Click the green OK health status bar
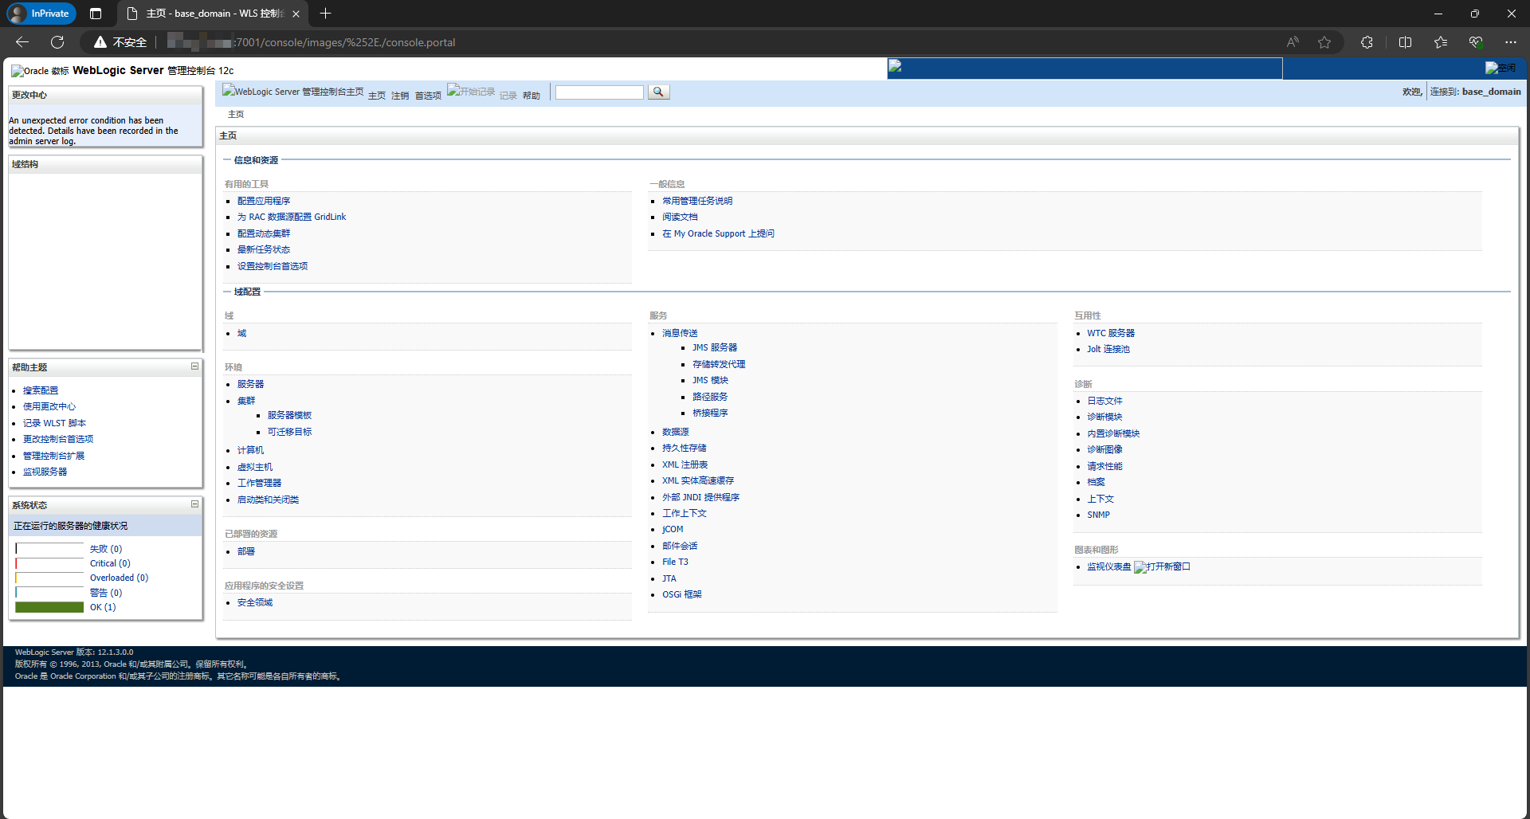This screenshot has width=1530, height=819. pos(49,607)
